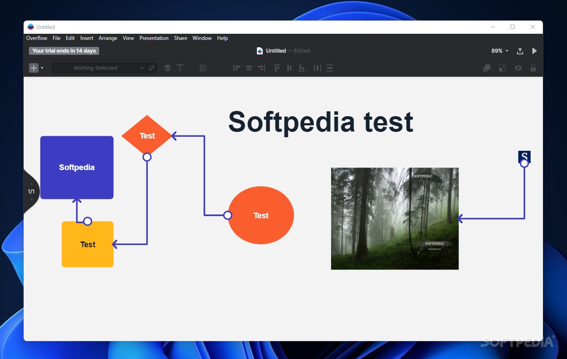The height and width of the screenshot is (359, 567).
Task: Toggle the hidden visibility eye icon
Action: [x=518, y=68]
